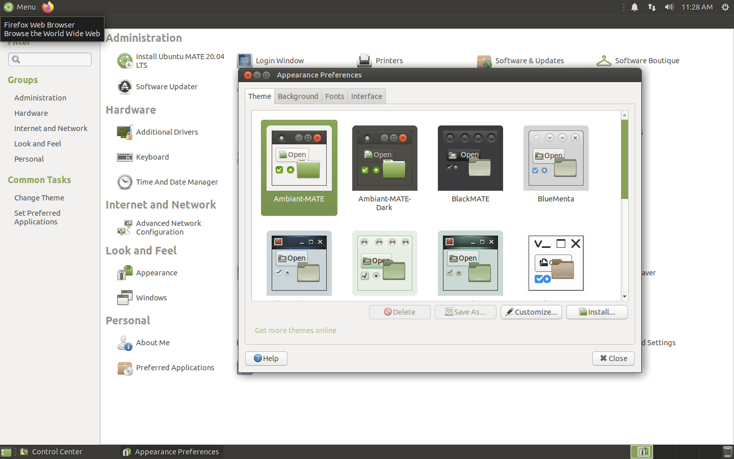Click the Install... button
The width and height of the screenshot is (734, 459).
597,312
